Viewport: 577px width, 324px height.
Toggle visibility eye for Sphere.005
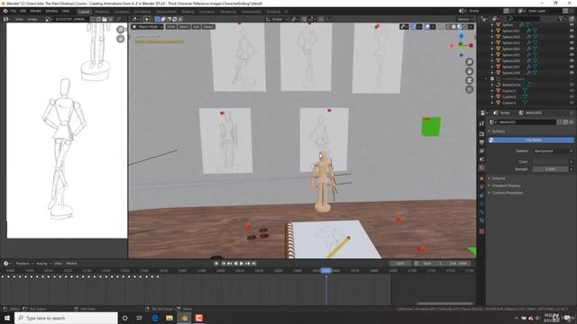coord(572,55)
